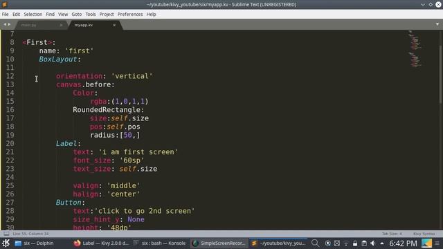
Task: Click the text: 'i am first screen' line
Action: (125, 152)
